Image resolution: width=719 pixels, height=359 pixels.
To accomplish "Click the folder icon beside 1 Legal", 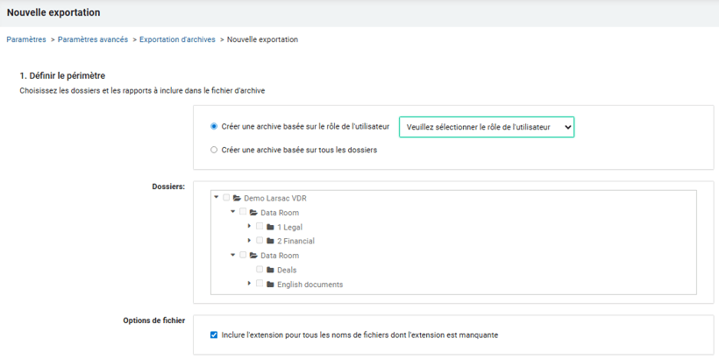I will (270, 227).
